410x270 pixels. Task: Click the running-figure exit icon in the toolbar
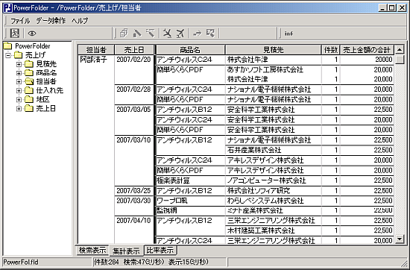(15, 34)
